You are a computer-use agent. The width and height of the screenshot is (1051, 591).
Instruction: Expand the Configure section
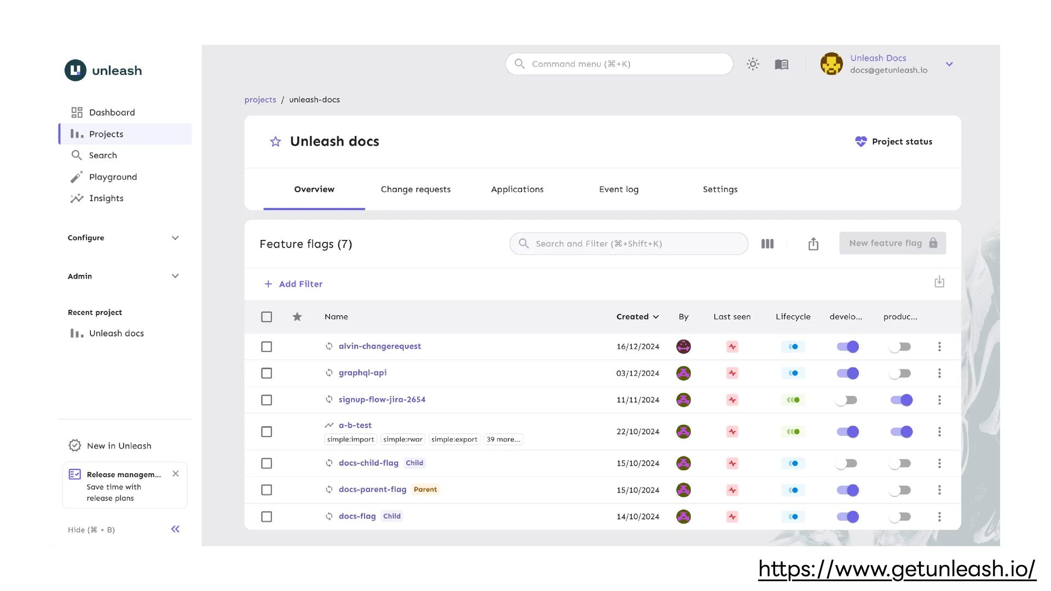coord(124,238)
